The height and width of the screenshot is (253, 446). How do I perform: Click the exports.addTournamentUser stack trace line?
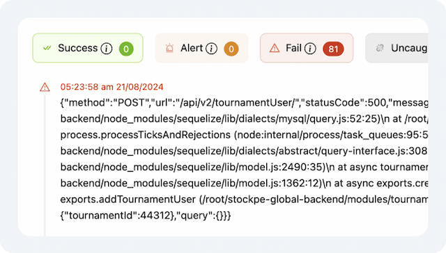click(244, 199)
